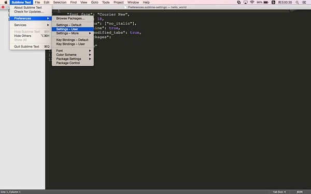
Task: Click the font size value 18
Action: (100, 19)
